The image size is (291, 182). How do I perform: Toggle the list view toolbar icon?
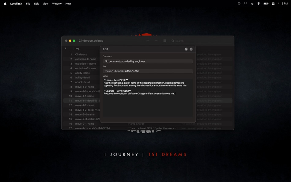164,41
